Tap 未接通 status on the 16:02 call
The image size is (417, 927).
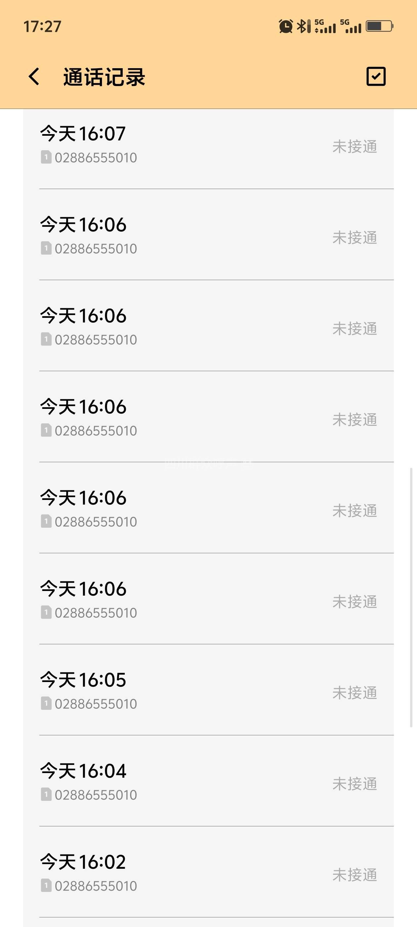[x=354, y=875]
